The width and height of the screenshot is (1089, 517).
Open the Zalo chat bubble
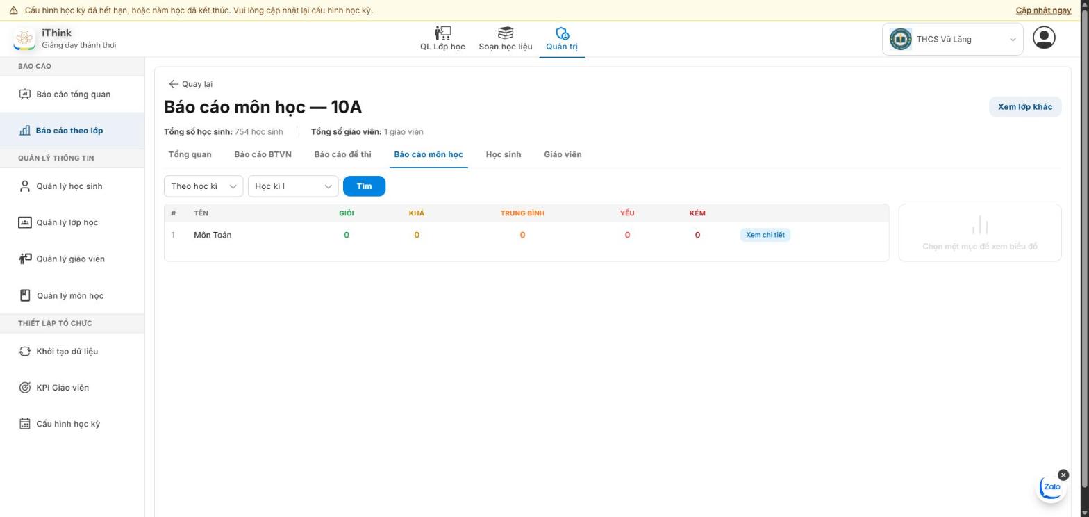1051,487
